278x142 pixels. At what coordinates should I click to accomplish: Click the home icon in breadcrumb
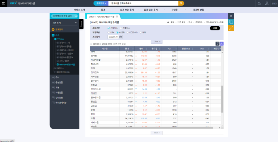[x=168, y=22]
